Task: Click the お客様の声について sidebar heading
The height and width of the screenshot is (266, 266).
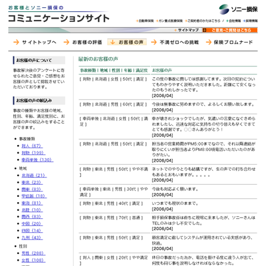Action: click(39, 60)
